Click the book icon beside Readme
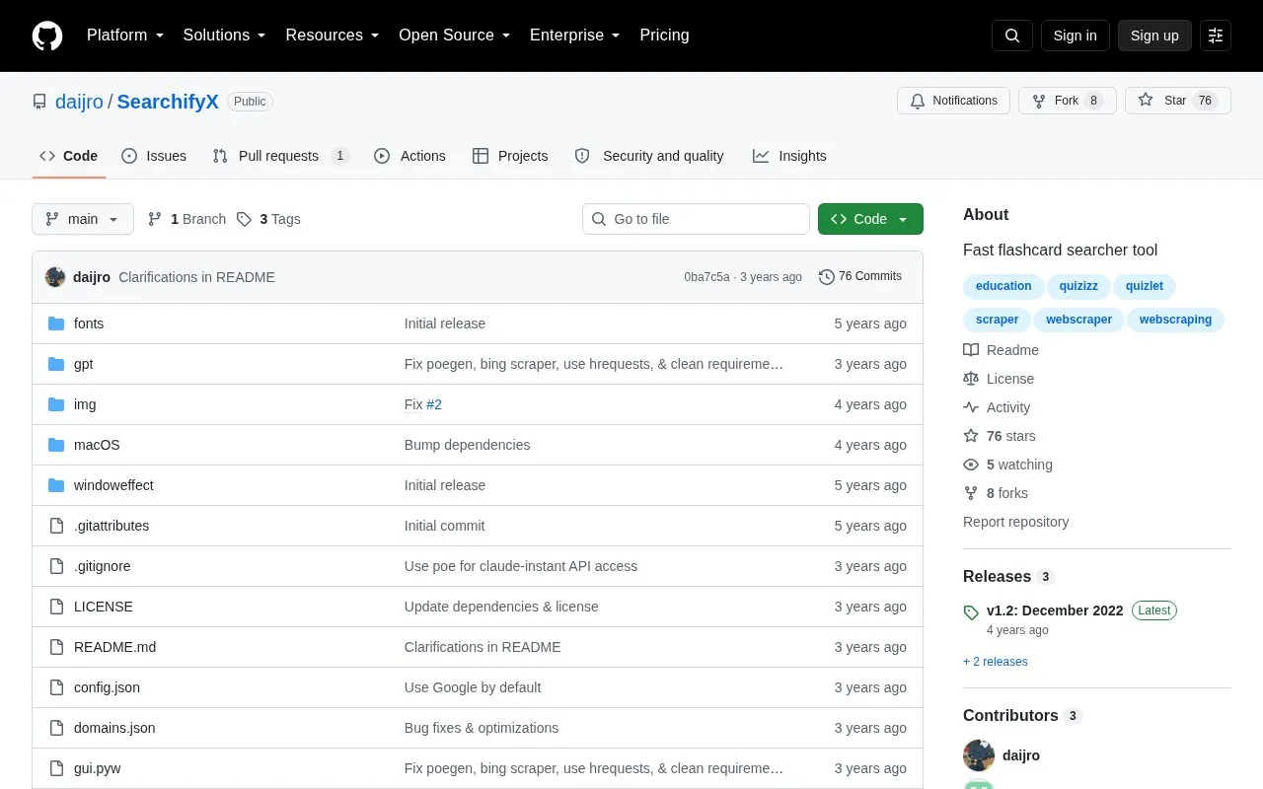The height and width of the screenshot is (789, 1263). 971,350
